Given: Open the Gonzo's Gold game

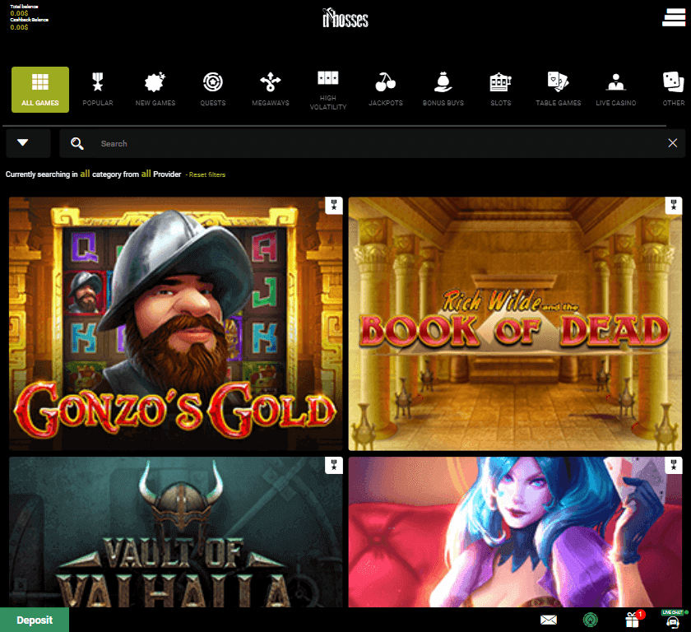Looking at the screenshot, I should point(176,323).
